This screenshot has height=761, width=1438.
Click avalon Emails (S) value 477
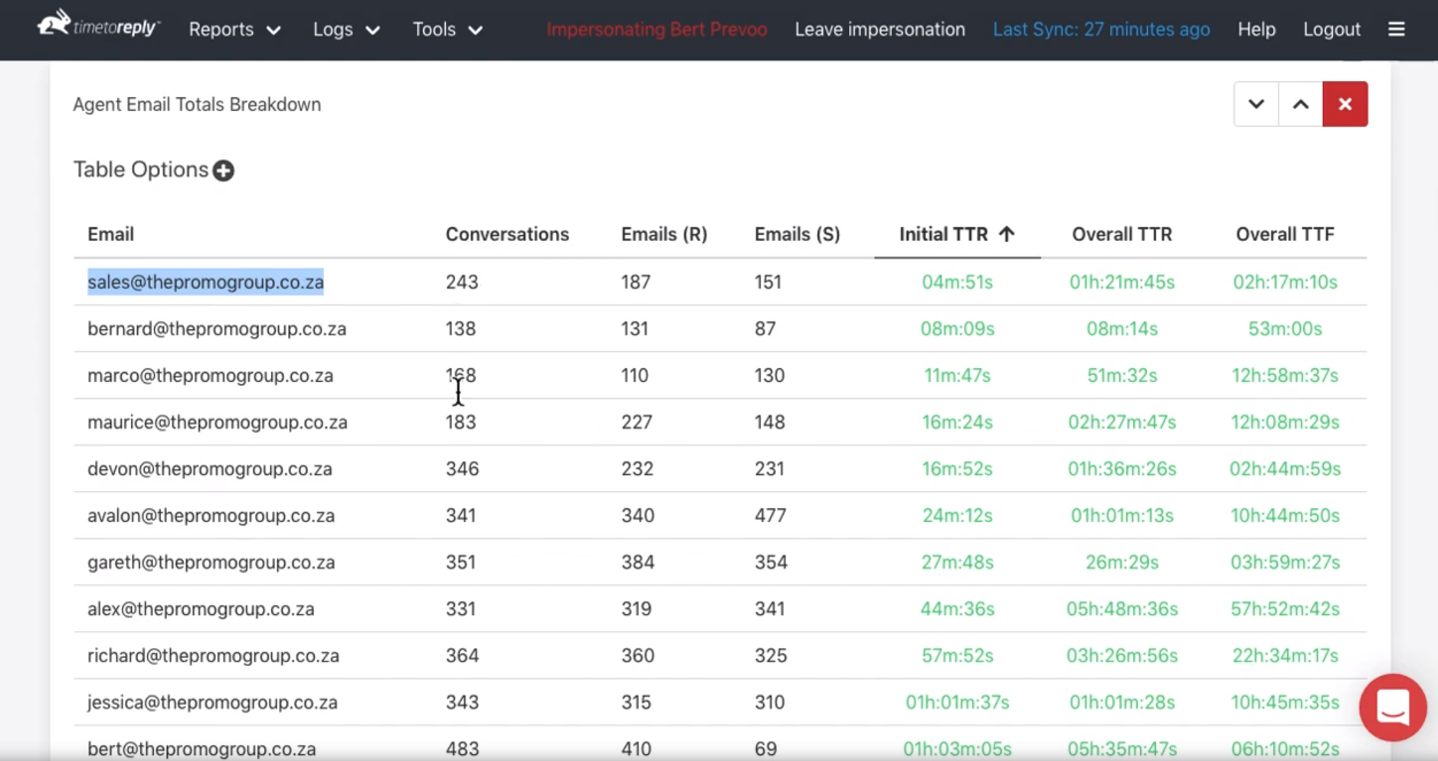pos(770,515)
